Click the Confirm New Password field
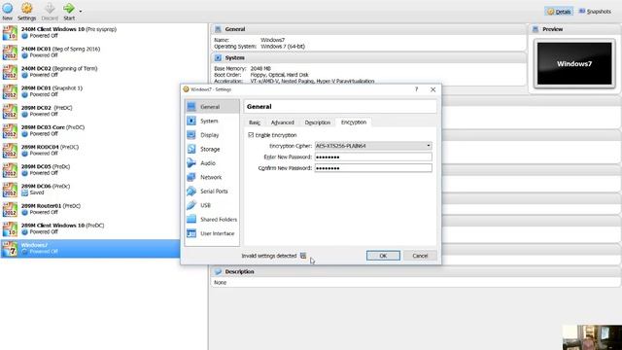The height and width of the screenshot is (350, 622). pyautogui.click(x=373, y=168)
